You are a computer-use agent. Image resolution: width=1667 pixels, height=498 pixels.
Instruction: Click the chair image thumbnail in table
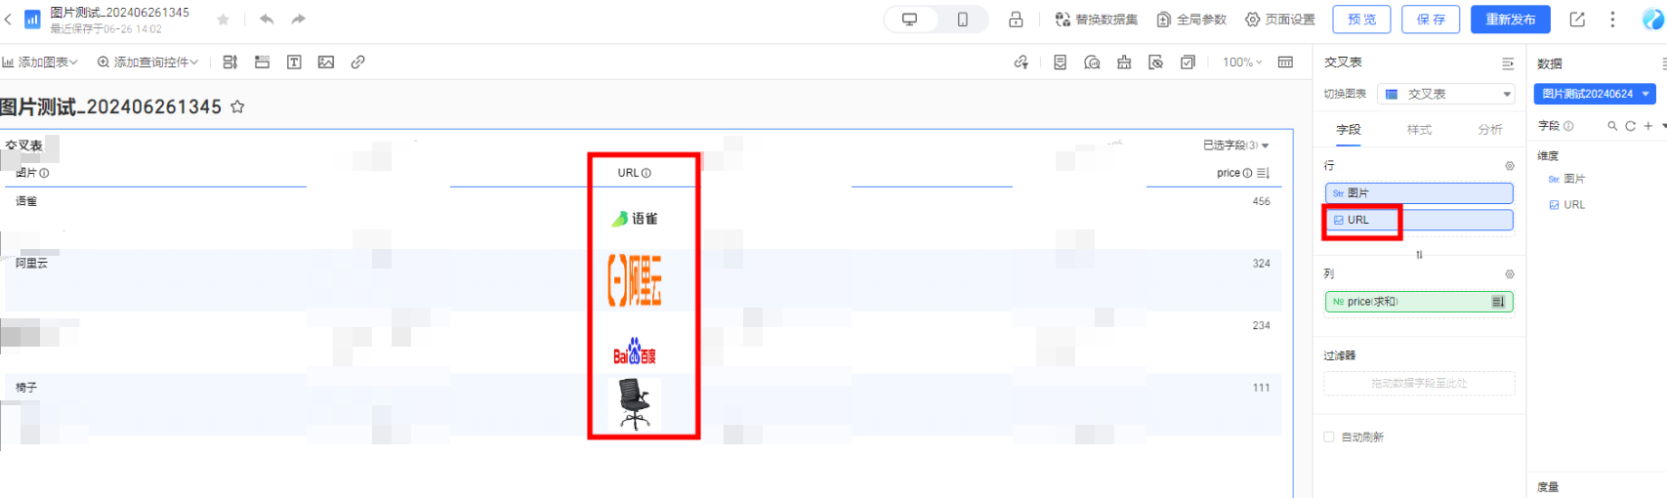coord(635,404)
